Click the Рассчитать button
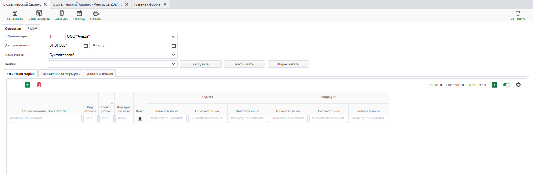The image size is (533, 174). coord(244,64)
